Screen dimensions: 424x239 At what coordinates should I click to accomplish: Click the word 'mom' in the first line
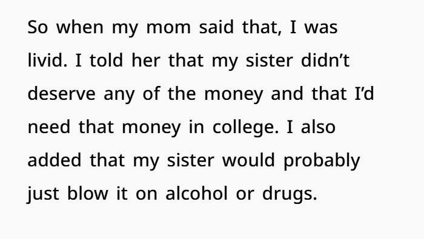tap(168, 28)
